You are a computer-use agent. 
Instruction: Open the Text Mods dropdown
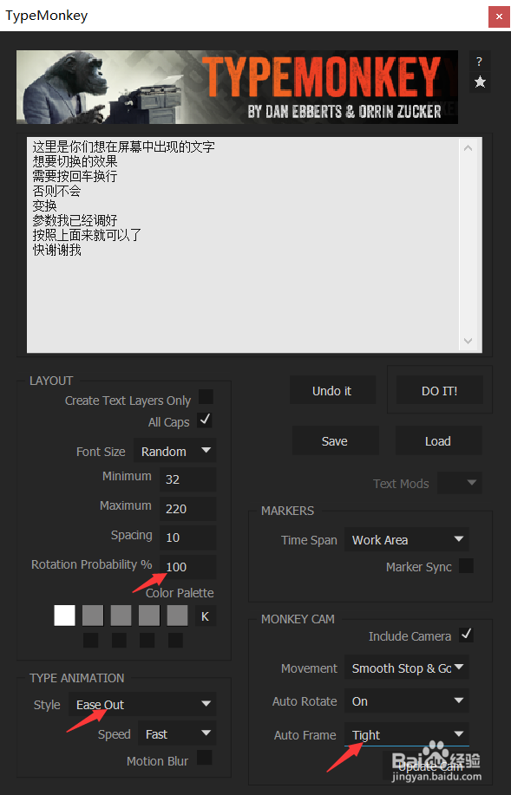click(459, 483)
